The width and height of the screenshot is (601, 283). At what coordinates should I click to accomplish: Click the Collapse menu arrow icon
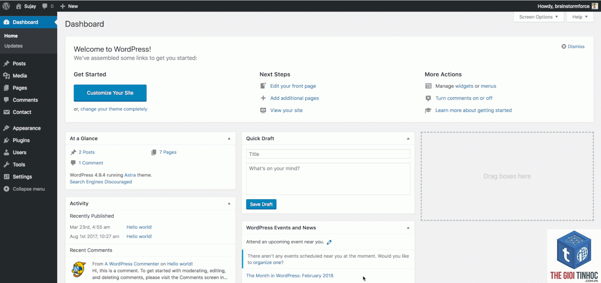tap(6, 189)
